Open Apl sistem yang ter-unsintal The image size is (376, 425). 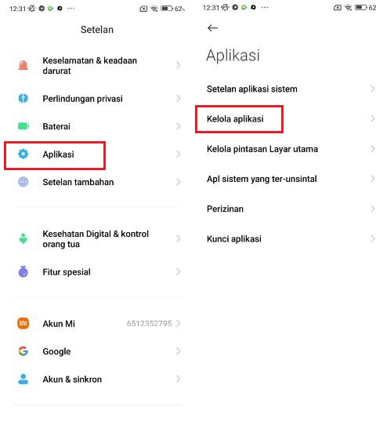click(x=290, y=179)
